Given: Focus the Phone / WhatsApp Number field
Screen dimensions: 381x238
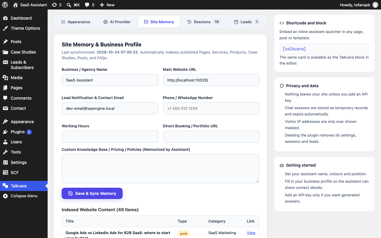Looking at the screenshot, I should [211, 108].
